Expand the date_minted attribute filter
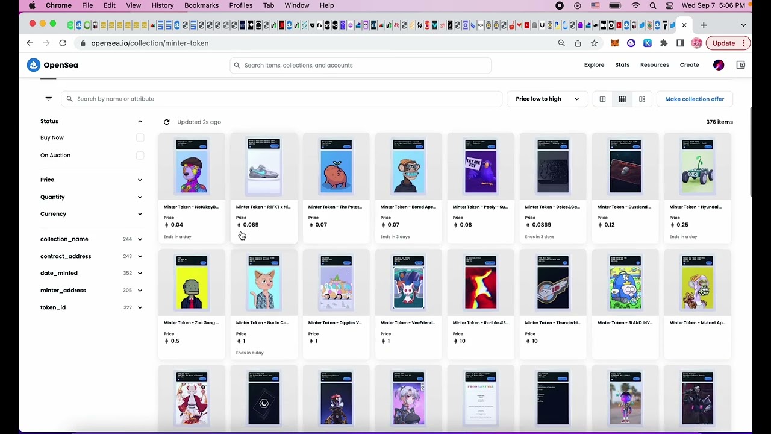This screenshot has width=771, height=434. point(140,273)
